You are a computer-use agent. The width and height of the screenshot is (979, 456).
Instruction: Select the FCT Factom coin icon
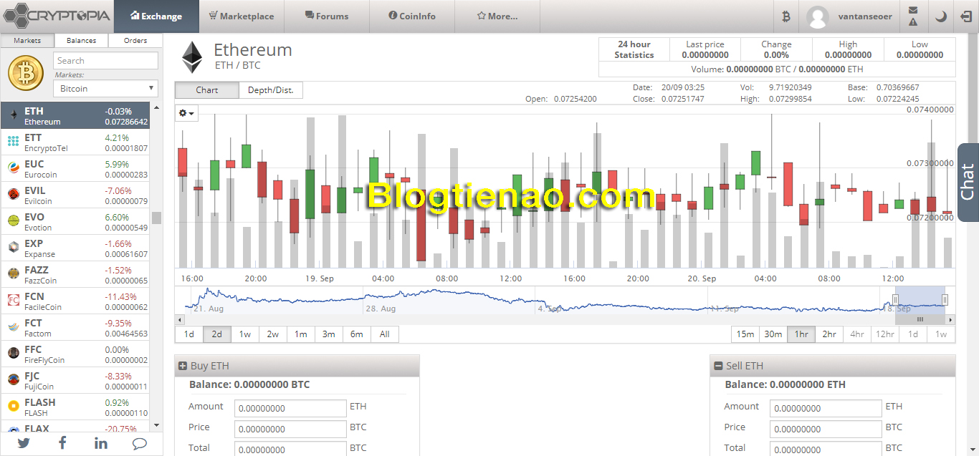[x=13, y=327]
